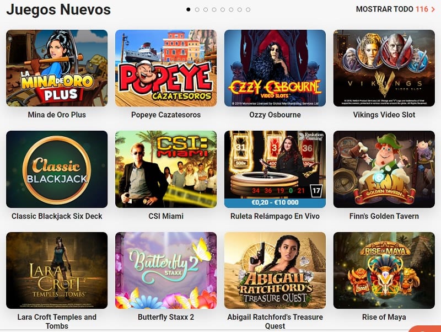Launch Popeye Cazatesoros game tile
Image resolution: width=441 pixels, height=332 pixels.
pos(166,68)
